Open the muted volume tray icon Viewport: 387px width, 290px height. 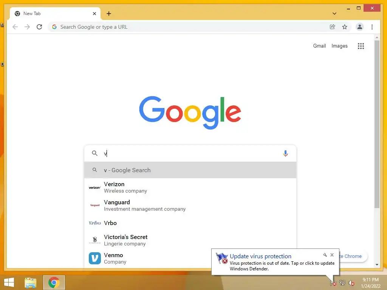351,283
